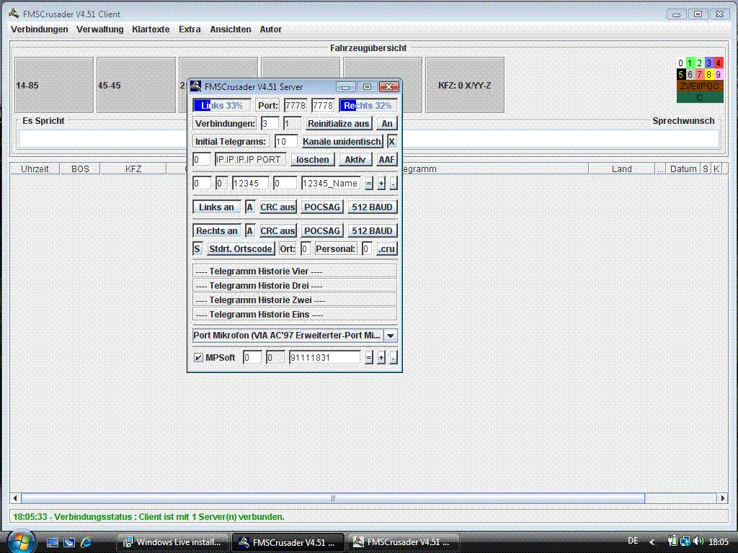Click the Verbindungen field showing 3
The width and height of the screenshot is (738, 553).
(x=270, y=124)
